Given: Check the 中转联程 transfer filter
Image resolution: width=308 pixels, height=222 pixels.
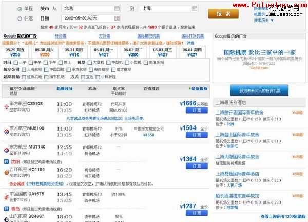Looking at the screenshot, I should [98, 77].
